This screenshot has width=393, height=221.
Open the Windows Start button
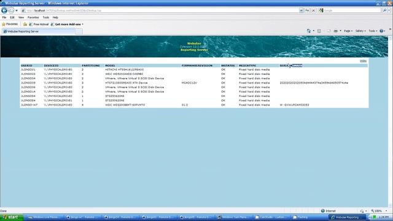[x=12, y=217]
